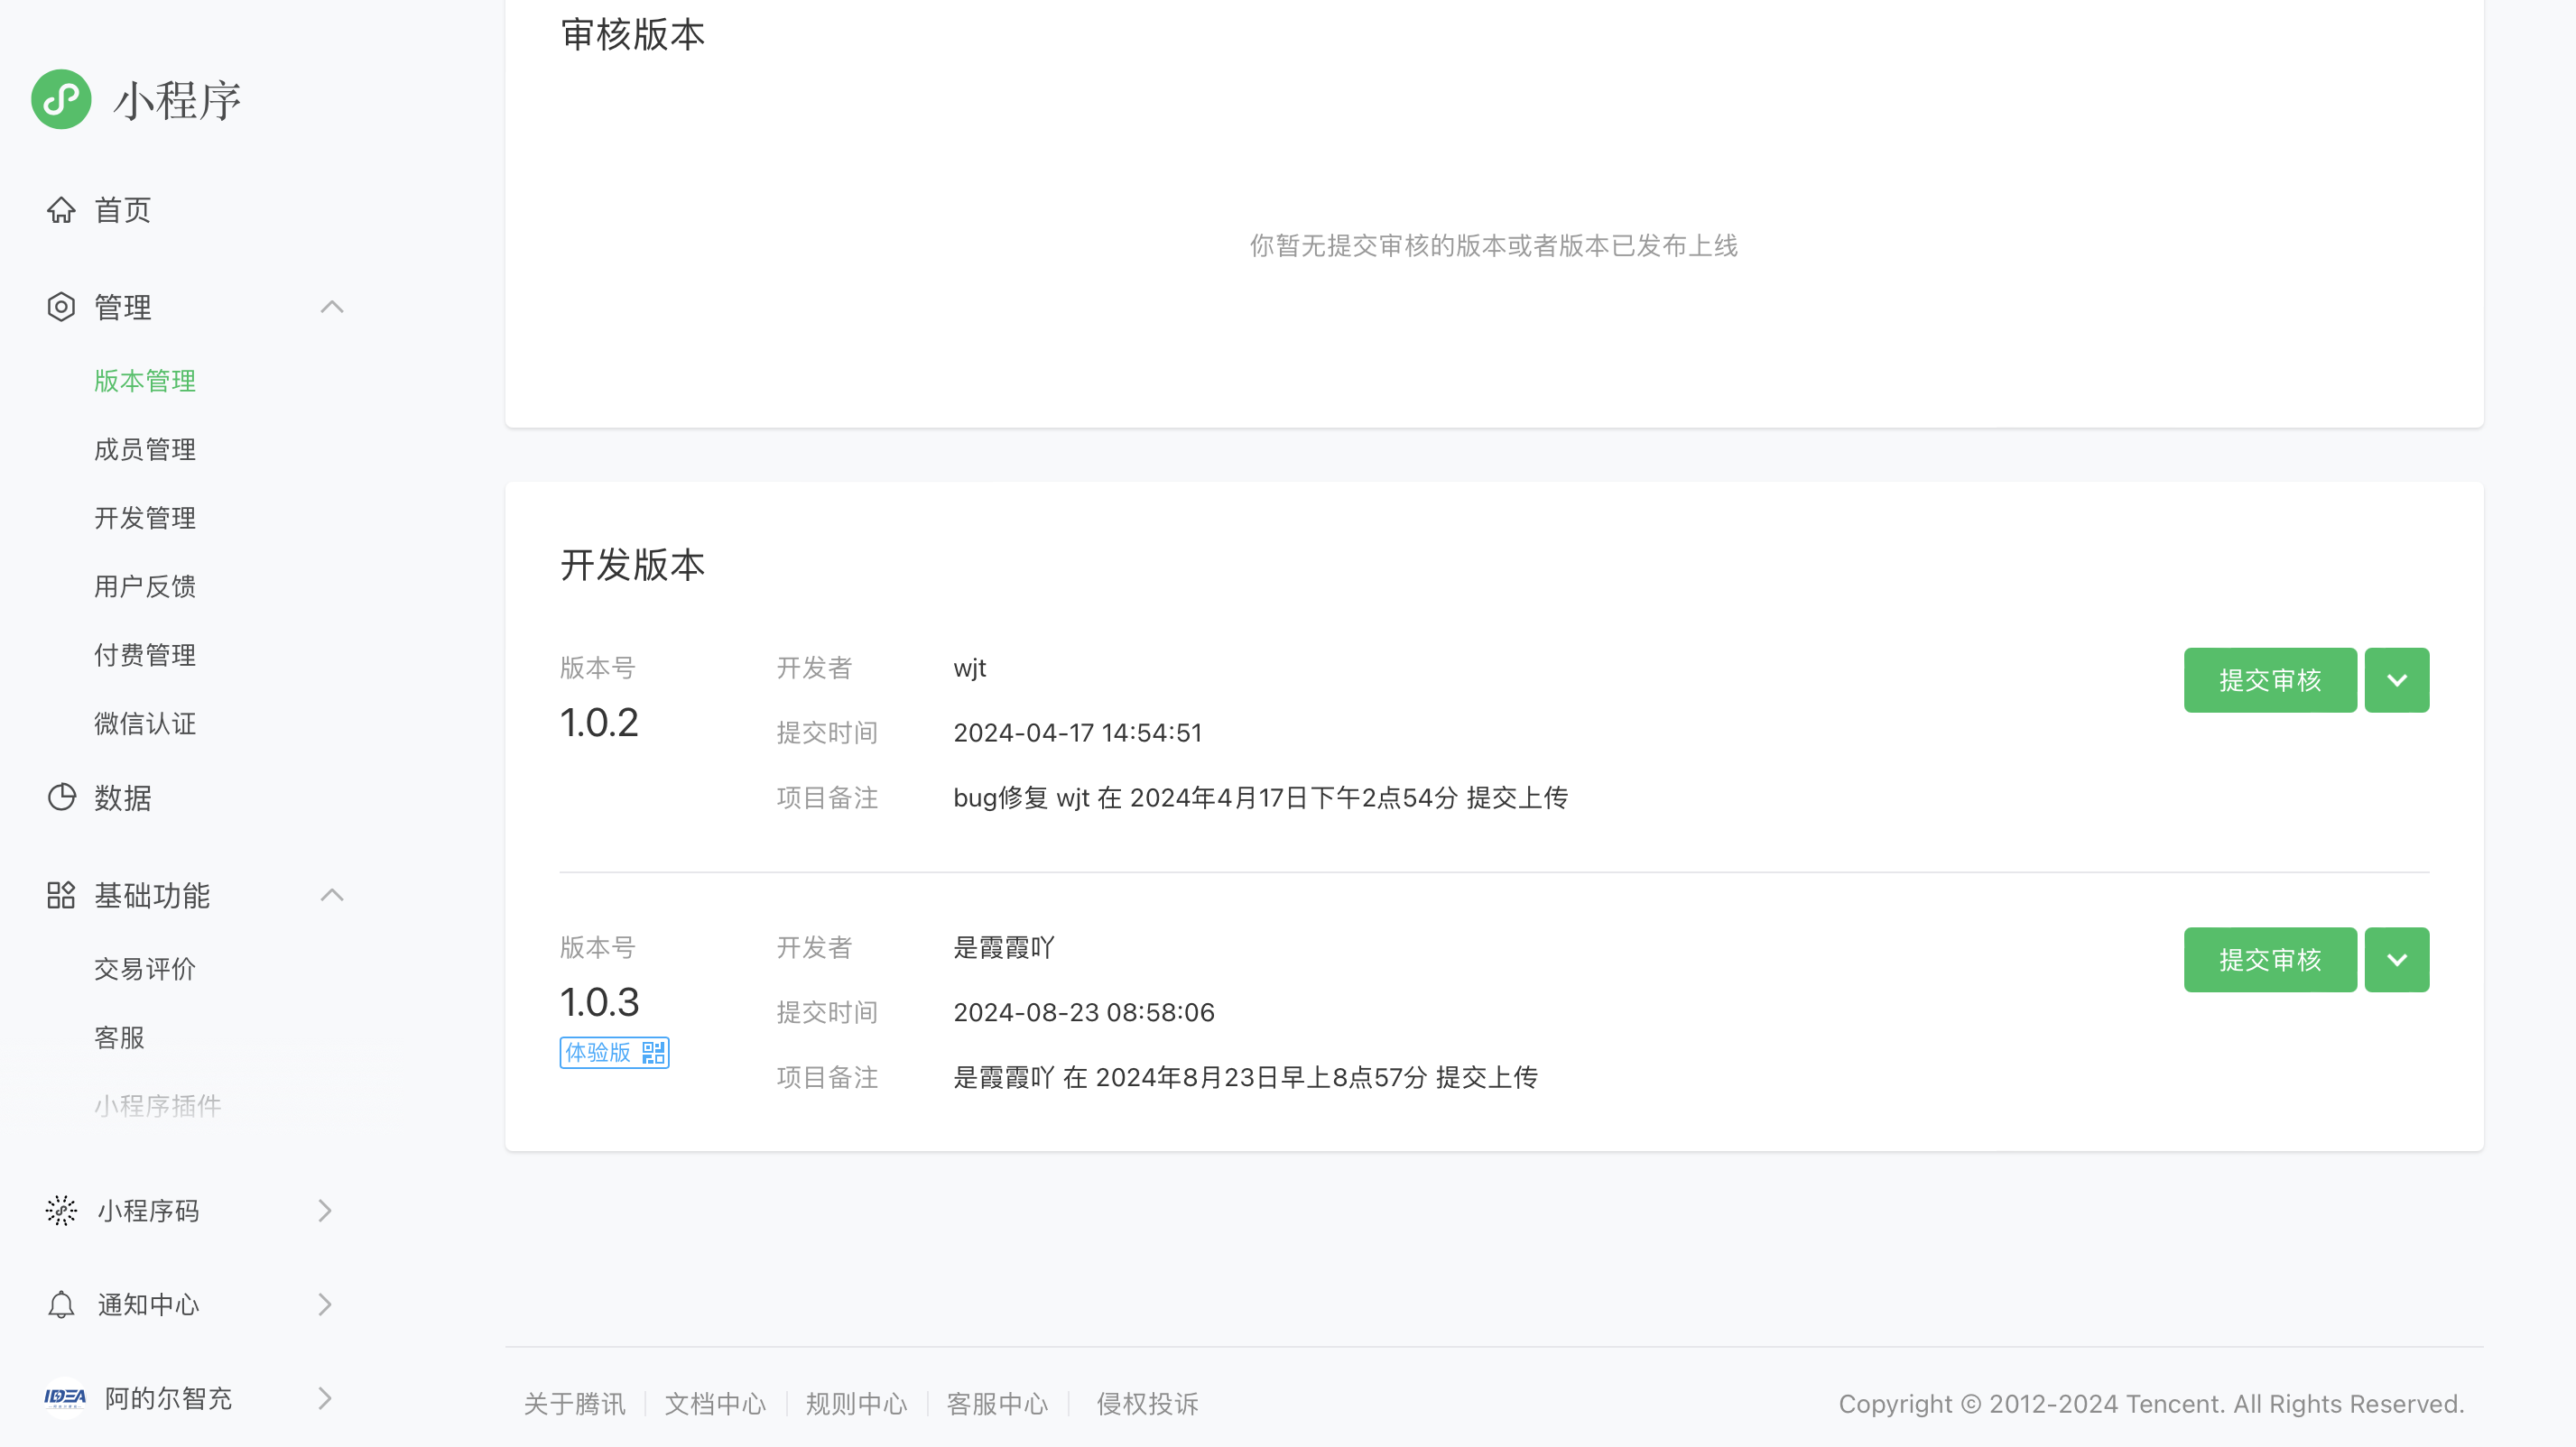Collapse the 基础功能 menu section

click(x=332, y=896)
